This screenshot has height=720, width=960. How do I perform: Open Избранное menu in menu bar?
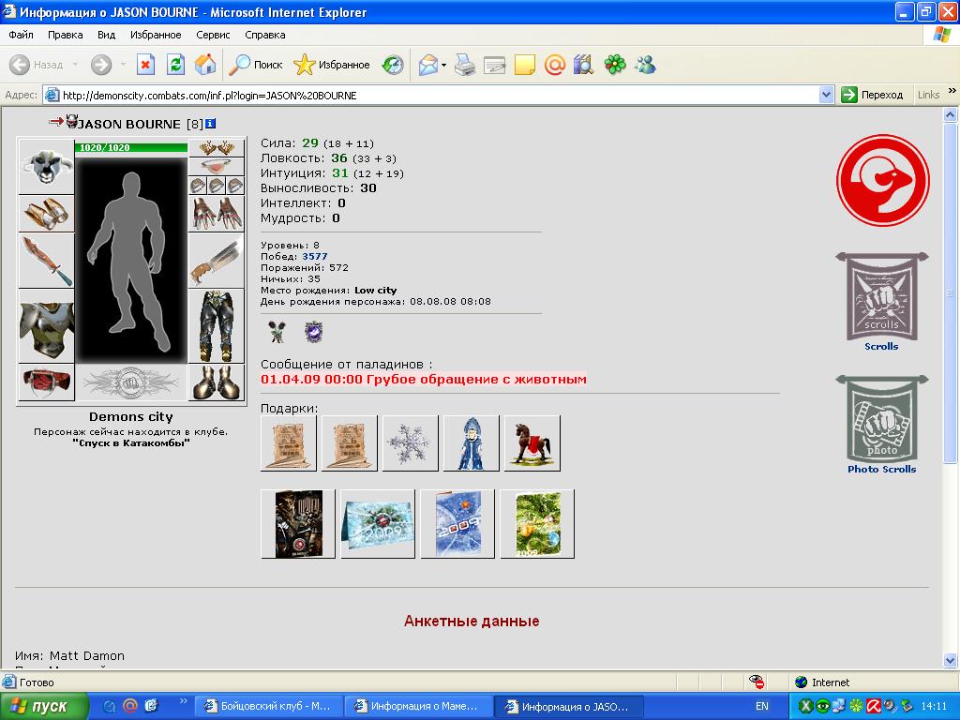pyautogui.click(x=156, y=35)
